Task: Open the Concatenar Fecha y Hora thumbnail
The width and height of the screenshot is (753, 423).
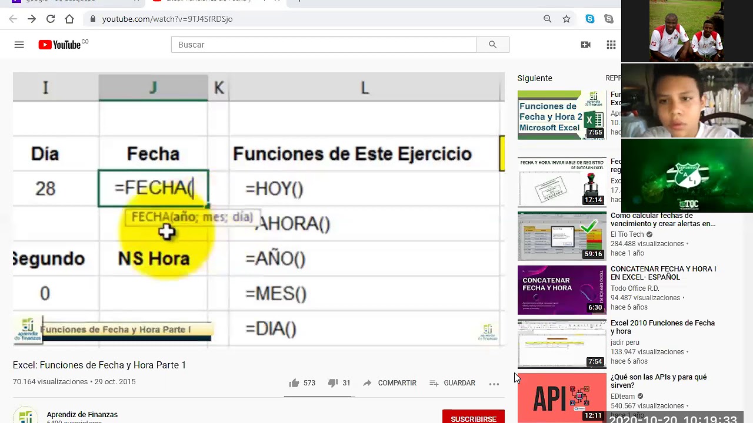Action: pyautogui.click(x=562, y=290)
